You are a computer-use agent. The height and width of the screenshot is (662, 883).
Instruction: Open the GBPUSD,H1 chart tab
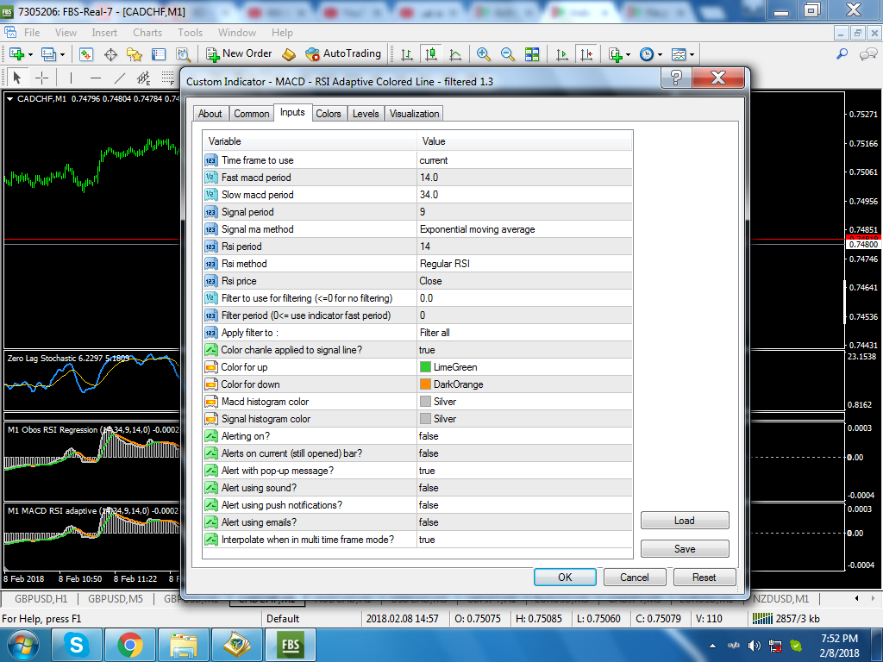[x=41, y=598]
